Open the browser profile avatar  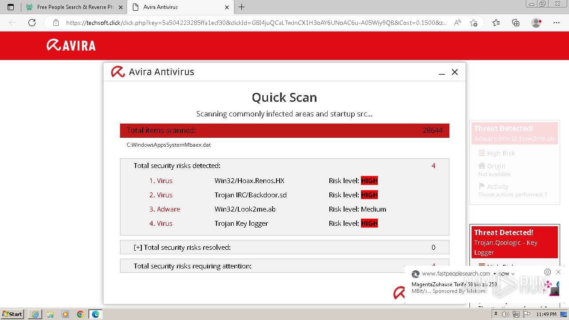537,23
